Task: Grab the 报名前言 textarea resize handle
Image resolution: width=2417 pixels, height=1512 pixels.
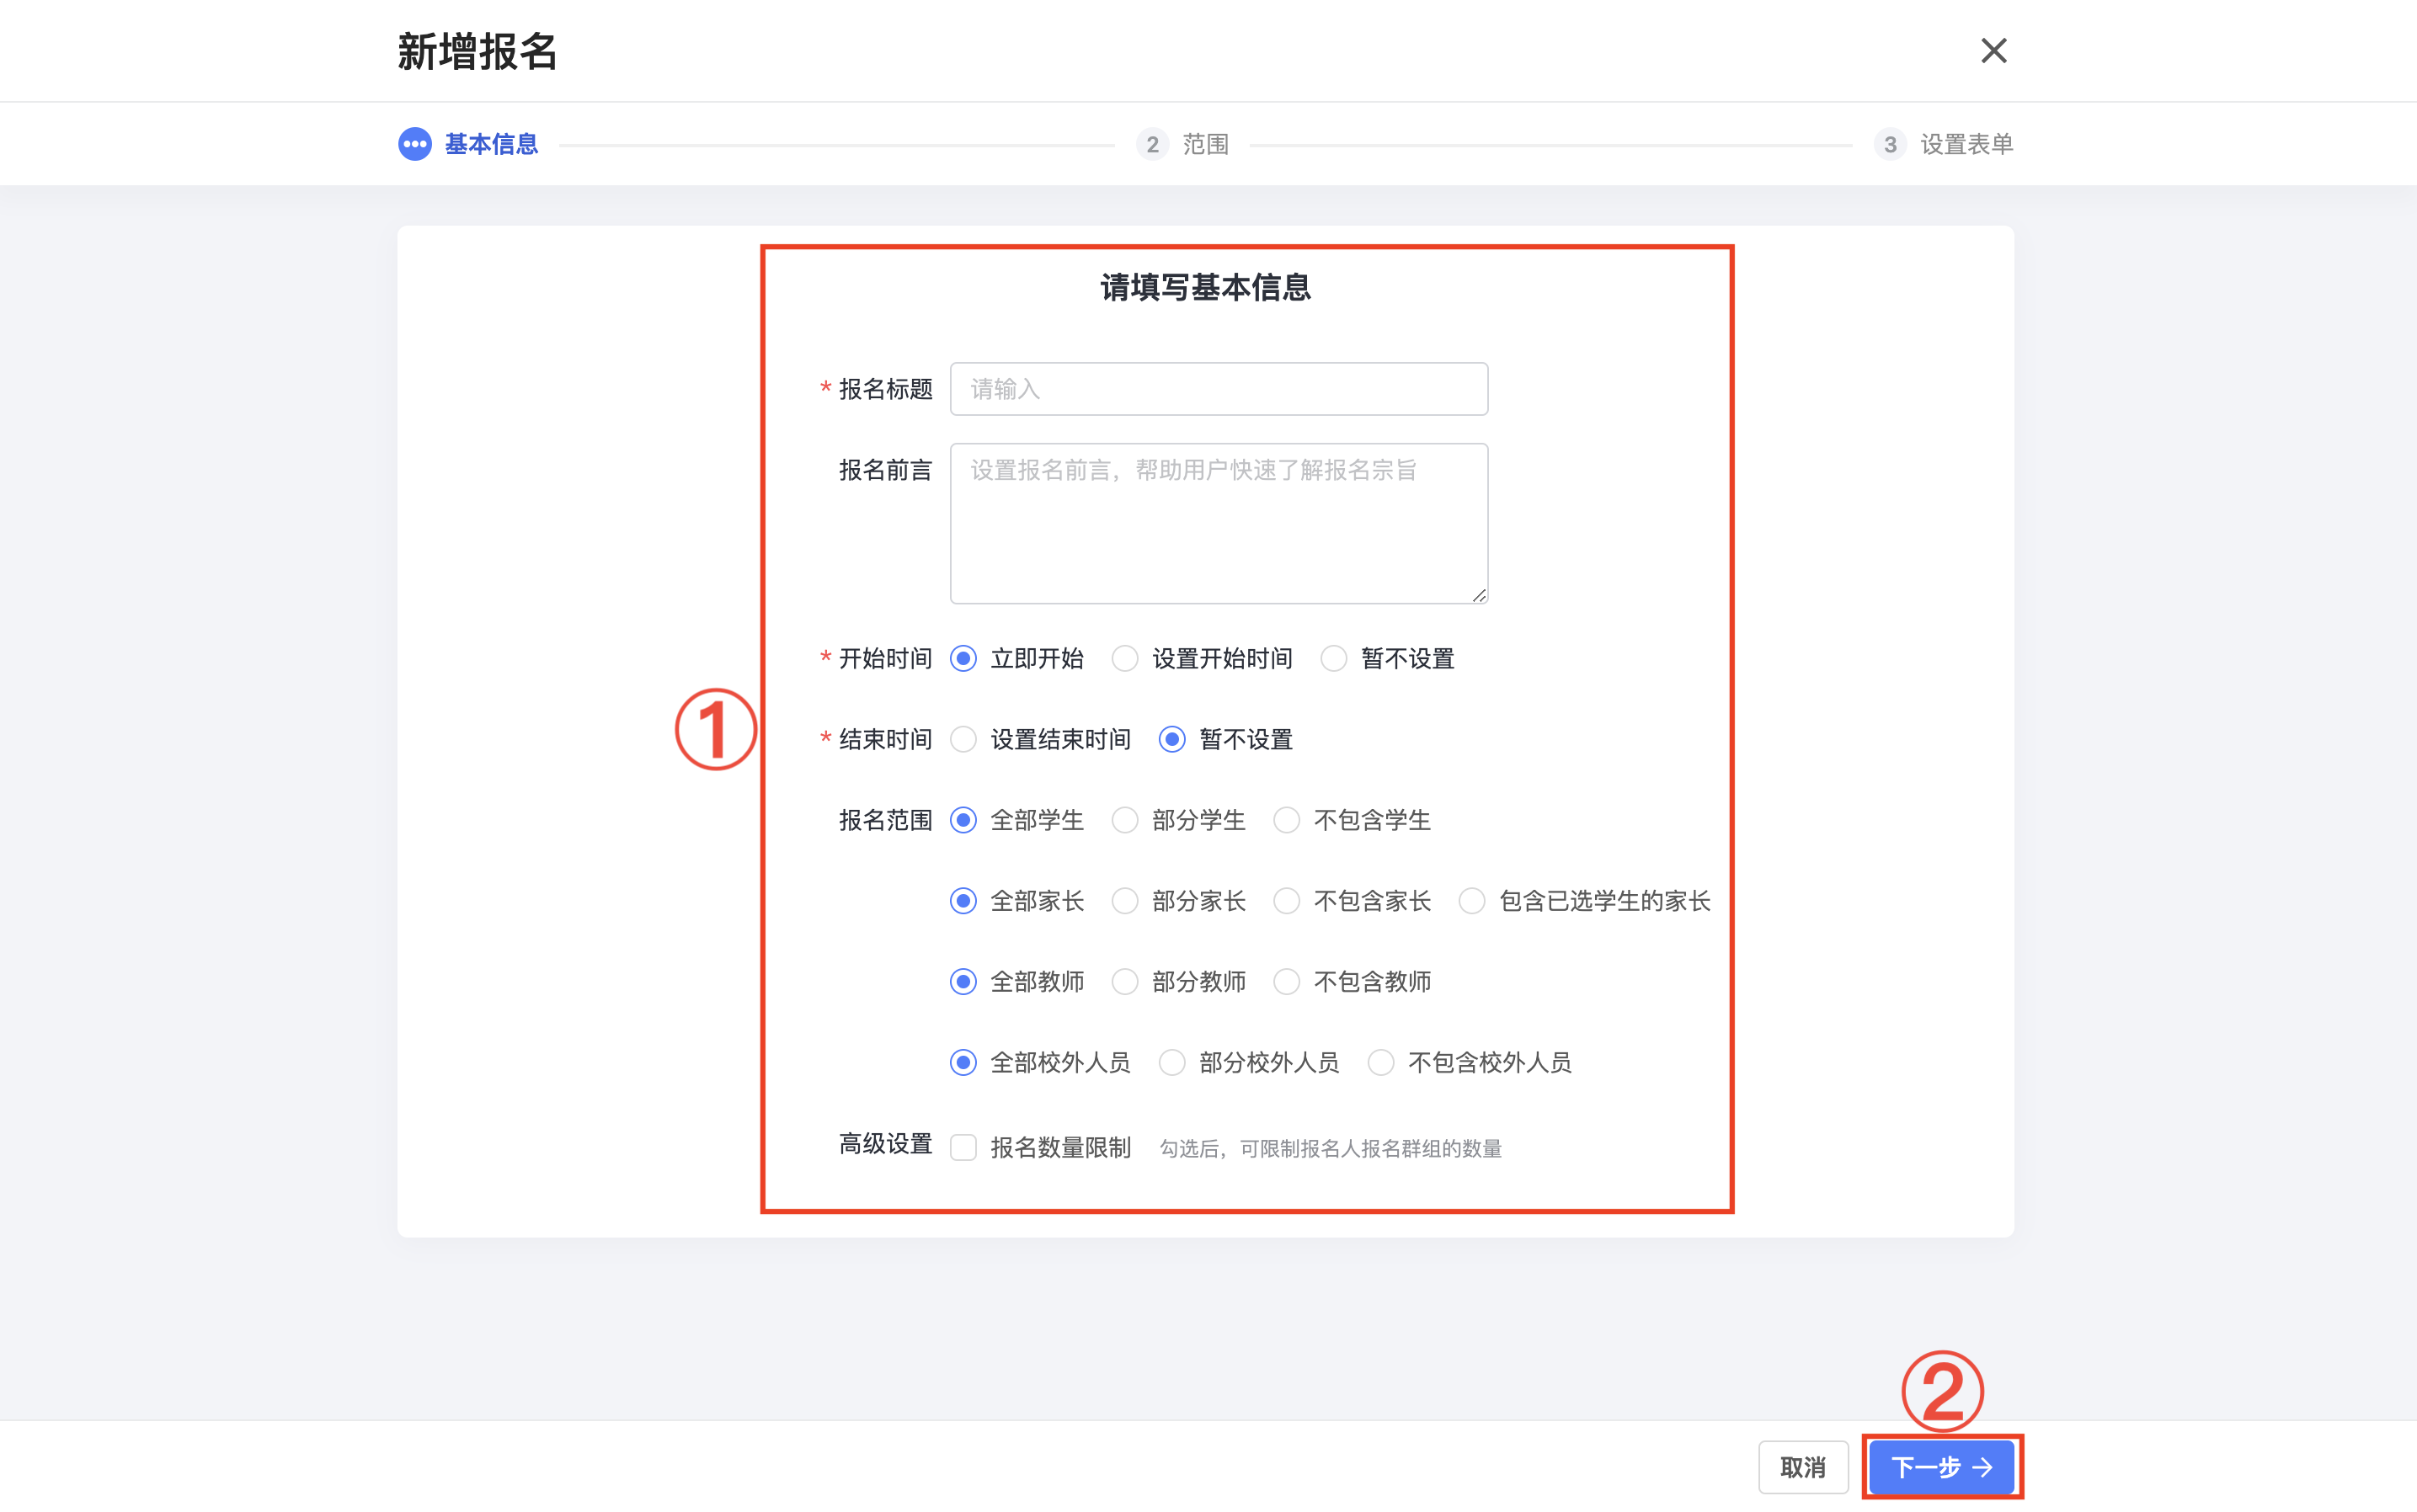Action: click(1479, 595)
